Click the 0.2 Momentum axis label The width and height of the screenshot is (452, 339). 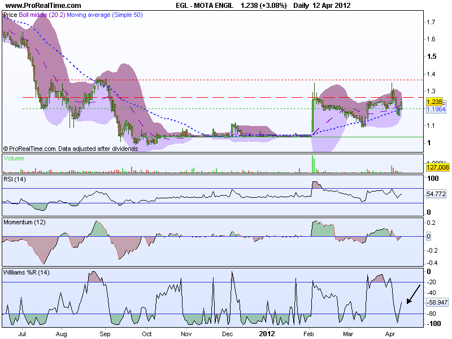(431, 223)
